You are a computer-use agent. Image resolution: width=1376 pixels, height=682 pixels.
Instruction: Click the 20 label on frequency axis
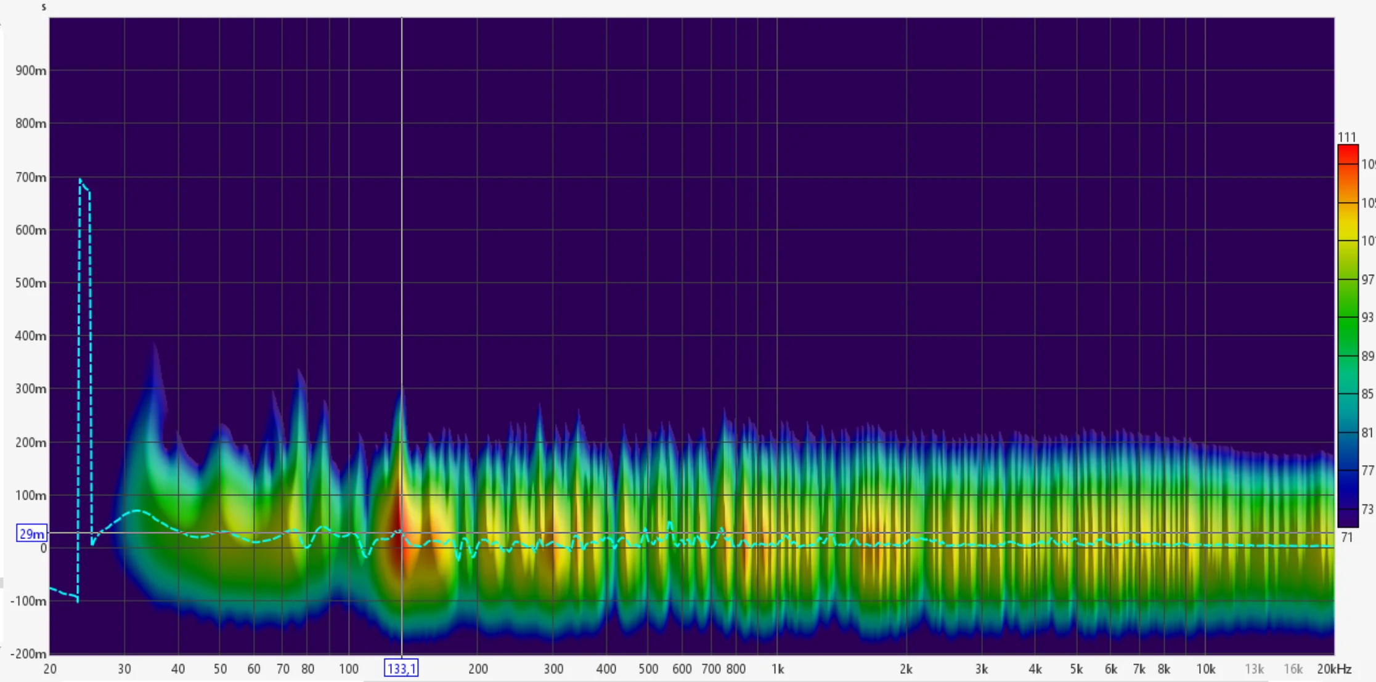[50, 669]
